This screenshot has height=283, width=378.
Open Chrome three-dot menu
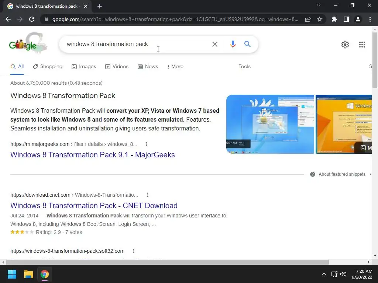click(370, 19)
